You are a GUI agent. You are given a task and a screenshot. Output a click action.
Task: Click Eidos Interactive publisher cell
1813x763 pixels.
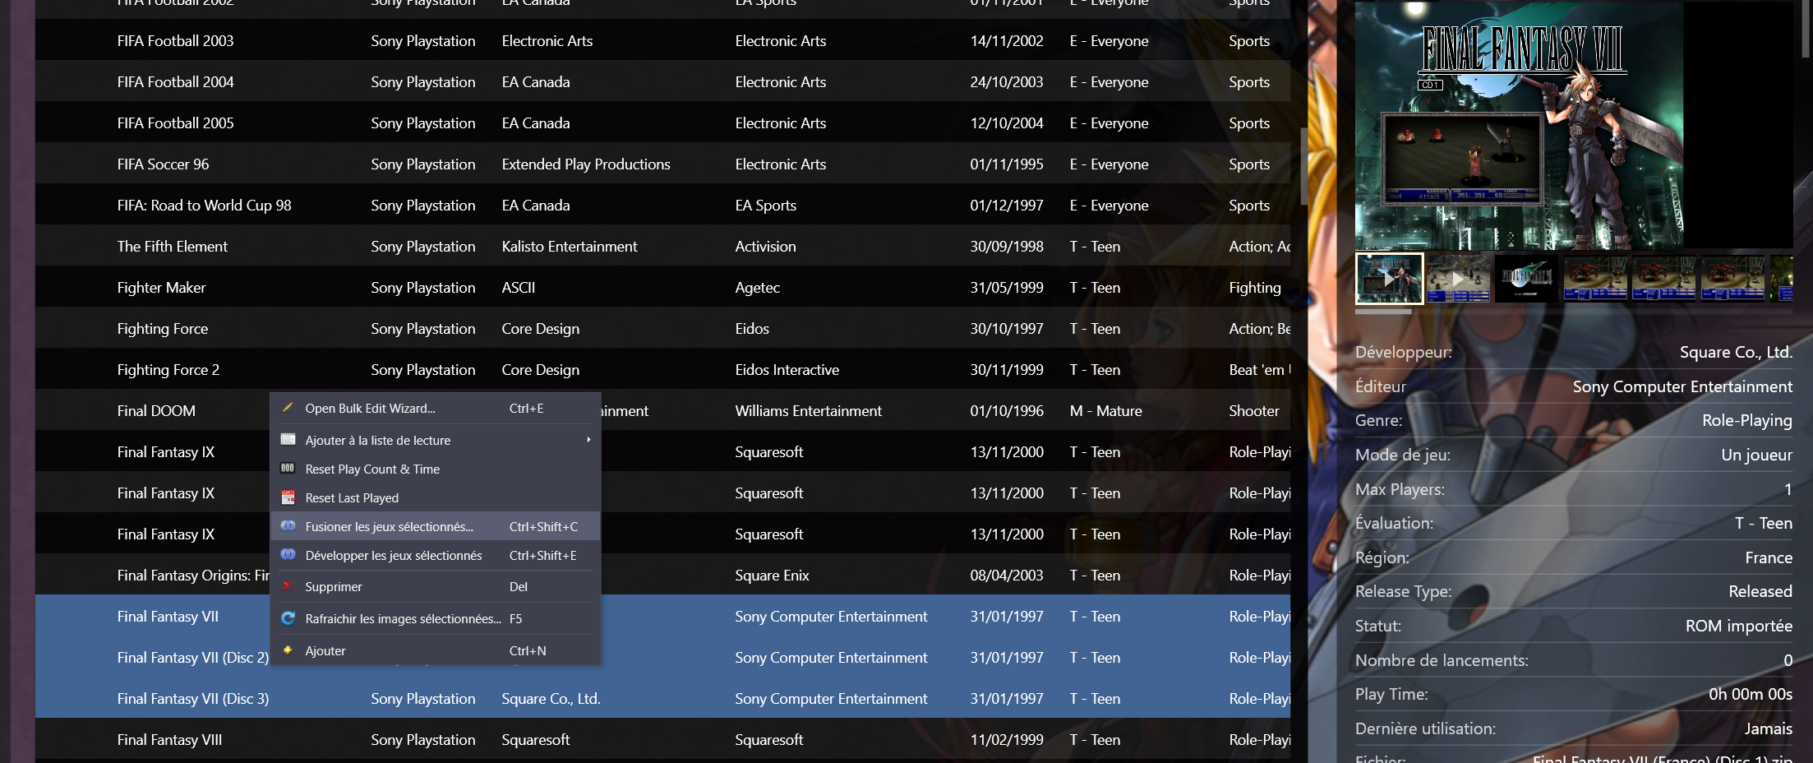[x=787, y=369]
